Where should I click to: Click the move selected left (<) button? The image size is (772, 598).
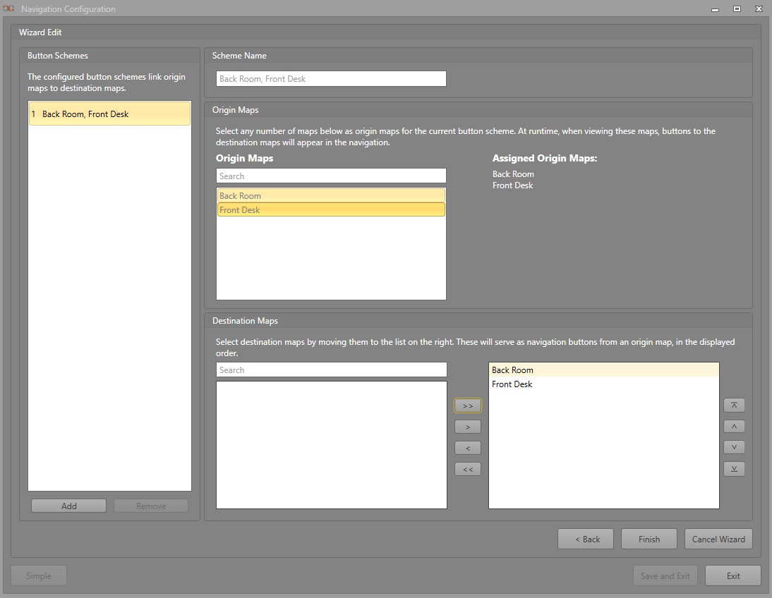[468, 448]
